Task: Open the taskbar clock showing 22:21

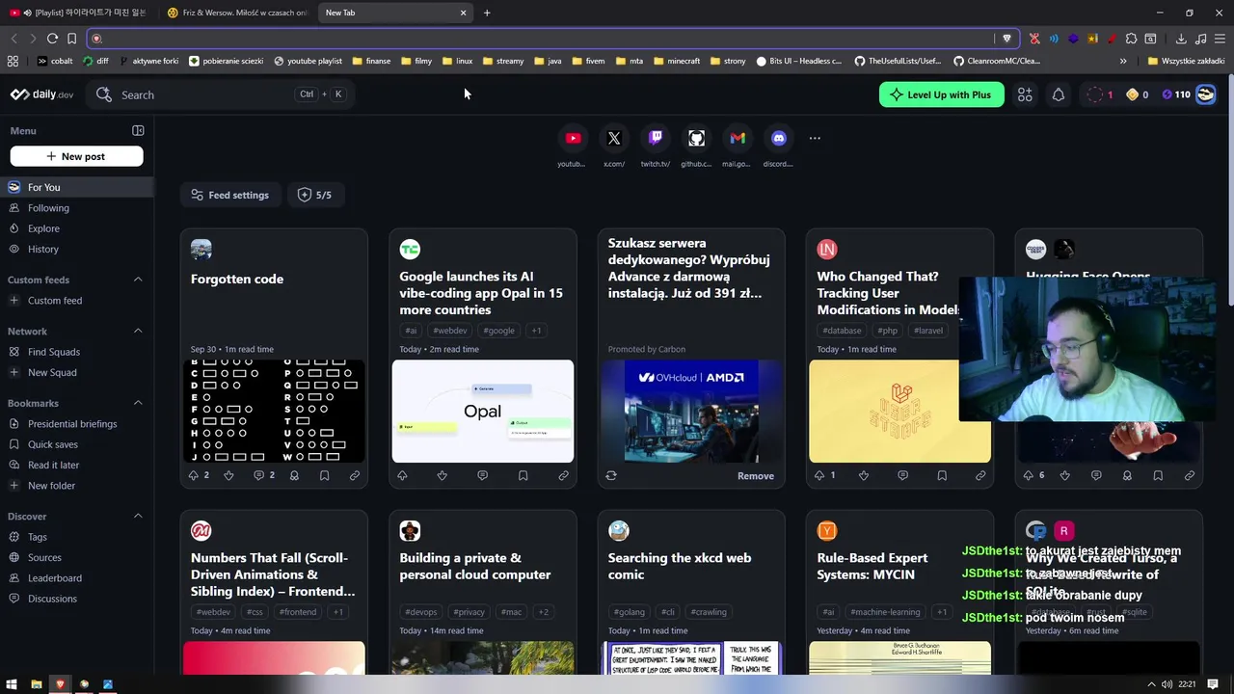Action: click(1187, 684)
